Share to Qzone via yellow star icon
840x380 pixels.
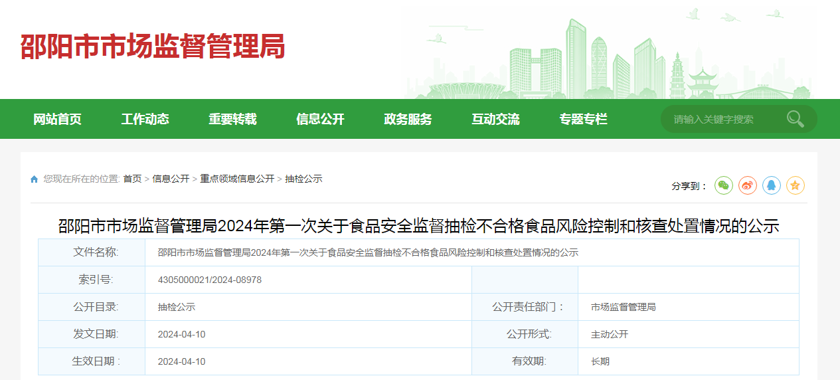click(x=796, y=185)
